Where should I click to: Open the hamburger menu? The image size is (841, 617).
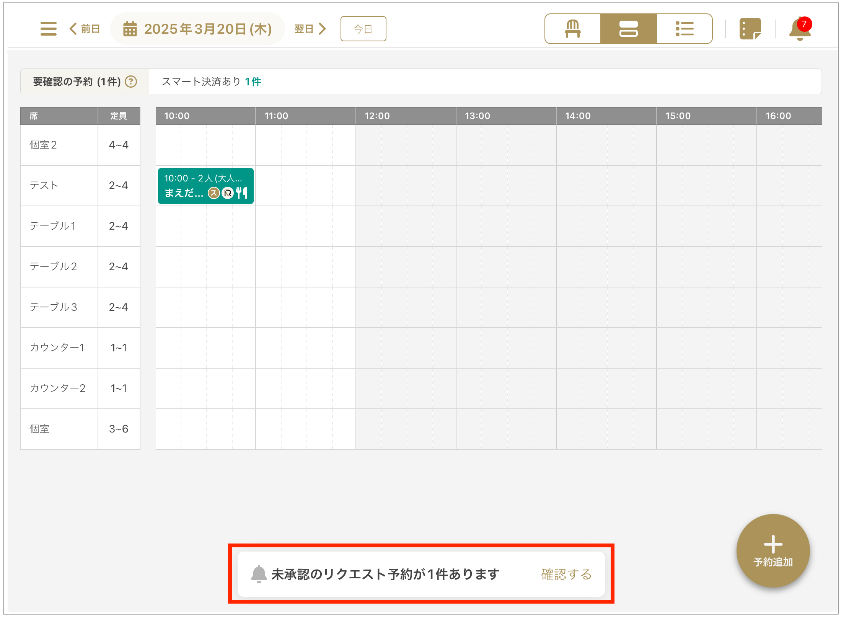[x=48, y=29]
